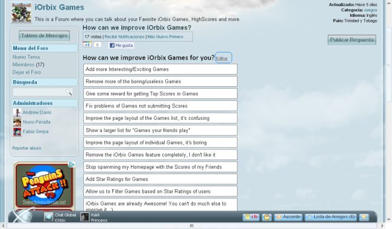
Task: Open the emoticon smiley icon in bottom bar
Action: pyautogui.click(x=267, y=217)
